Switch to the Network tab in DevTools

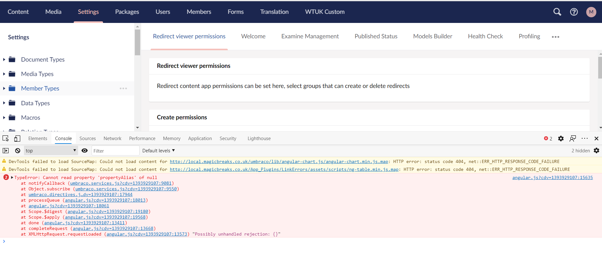pos(112,139)
